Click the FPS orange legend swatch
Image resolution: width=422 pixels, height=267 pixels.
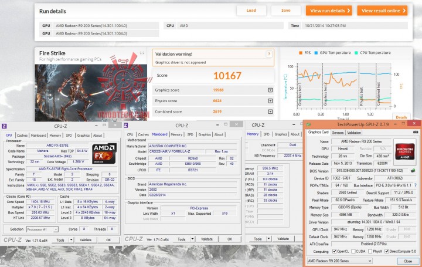[x=301, y=53]
